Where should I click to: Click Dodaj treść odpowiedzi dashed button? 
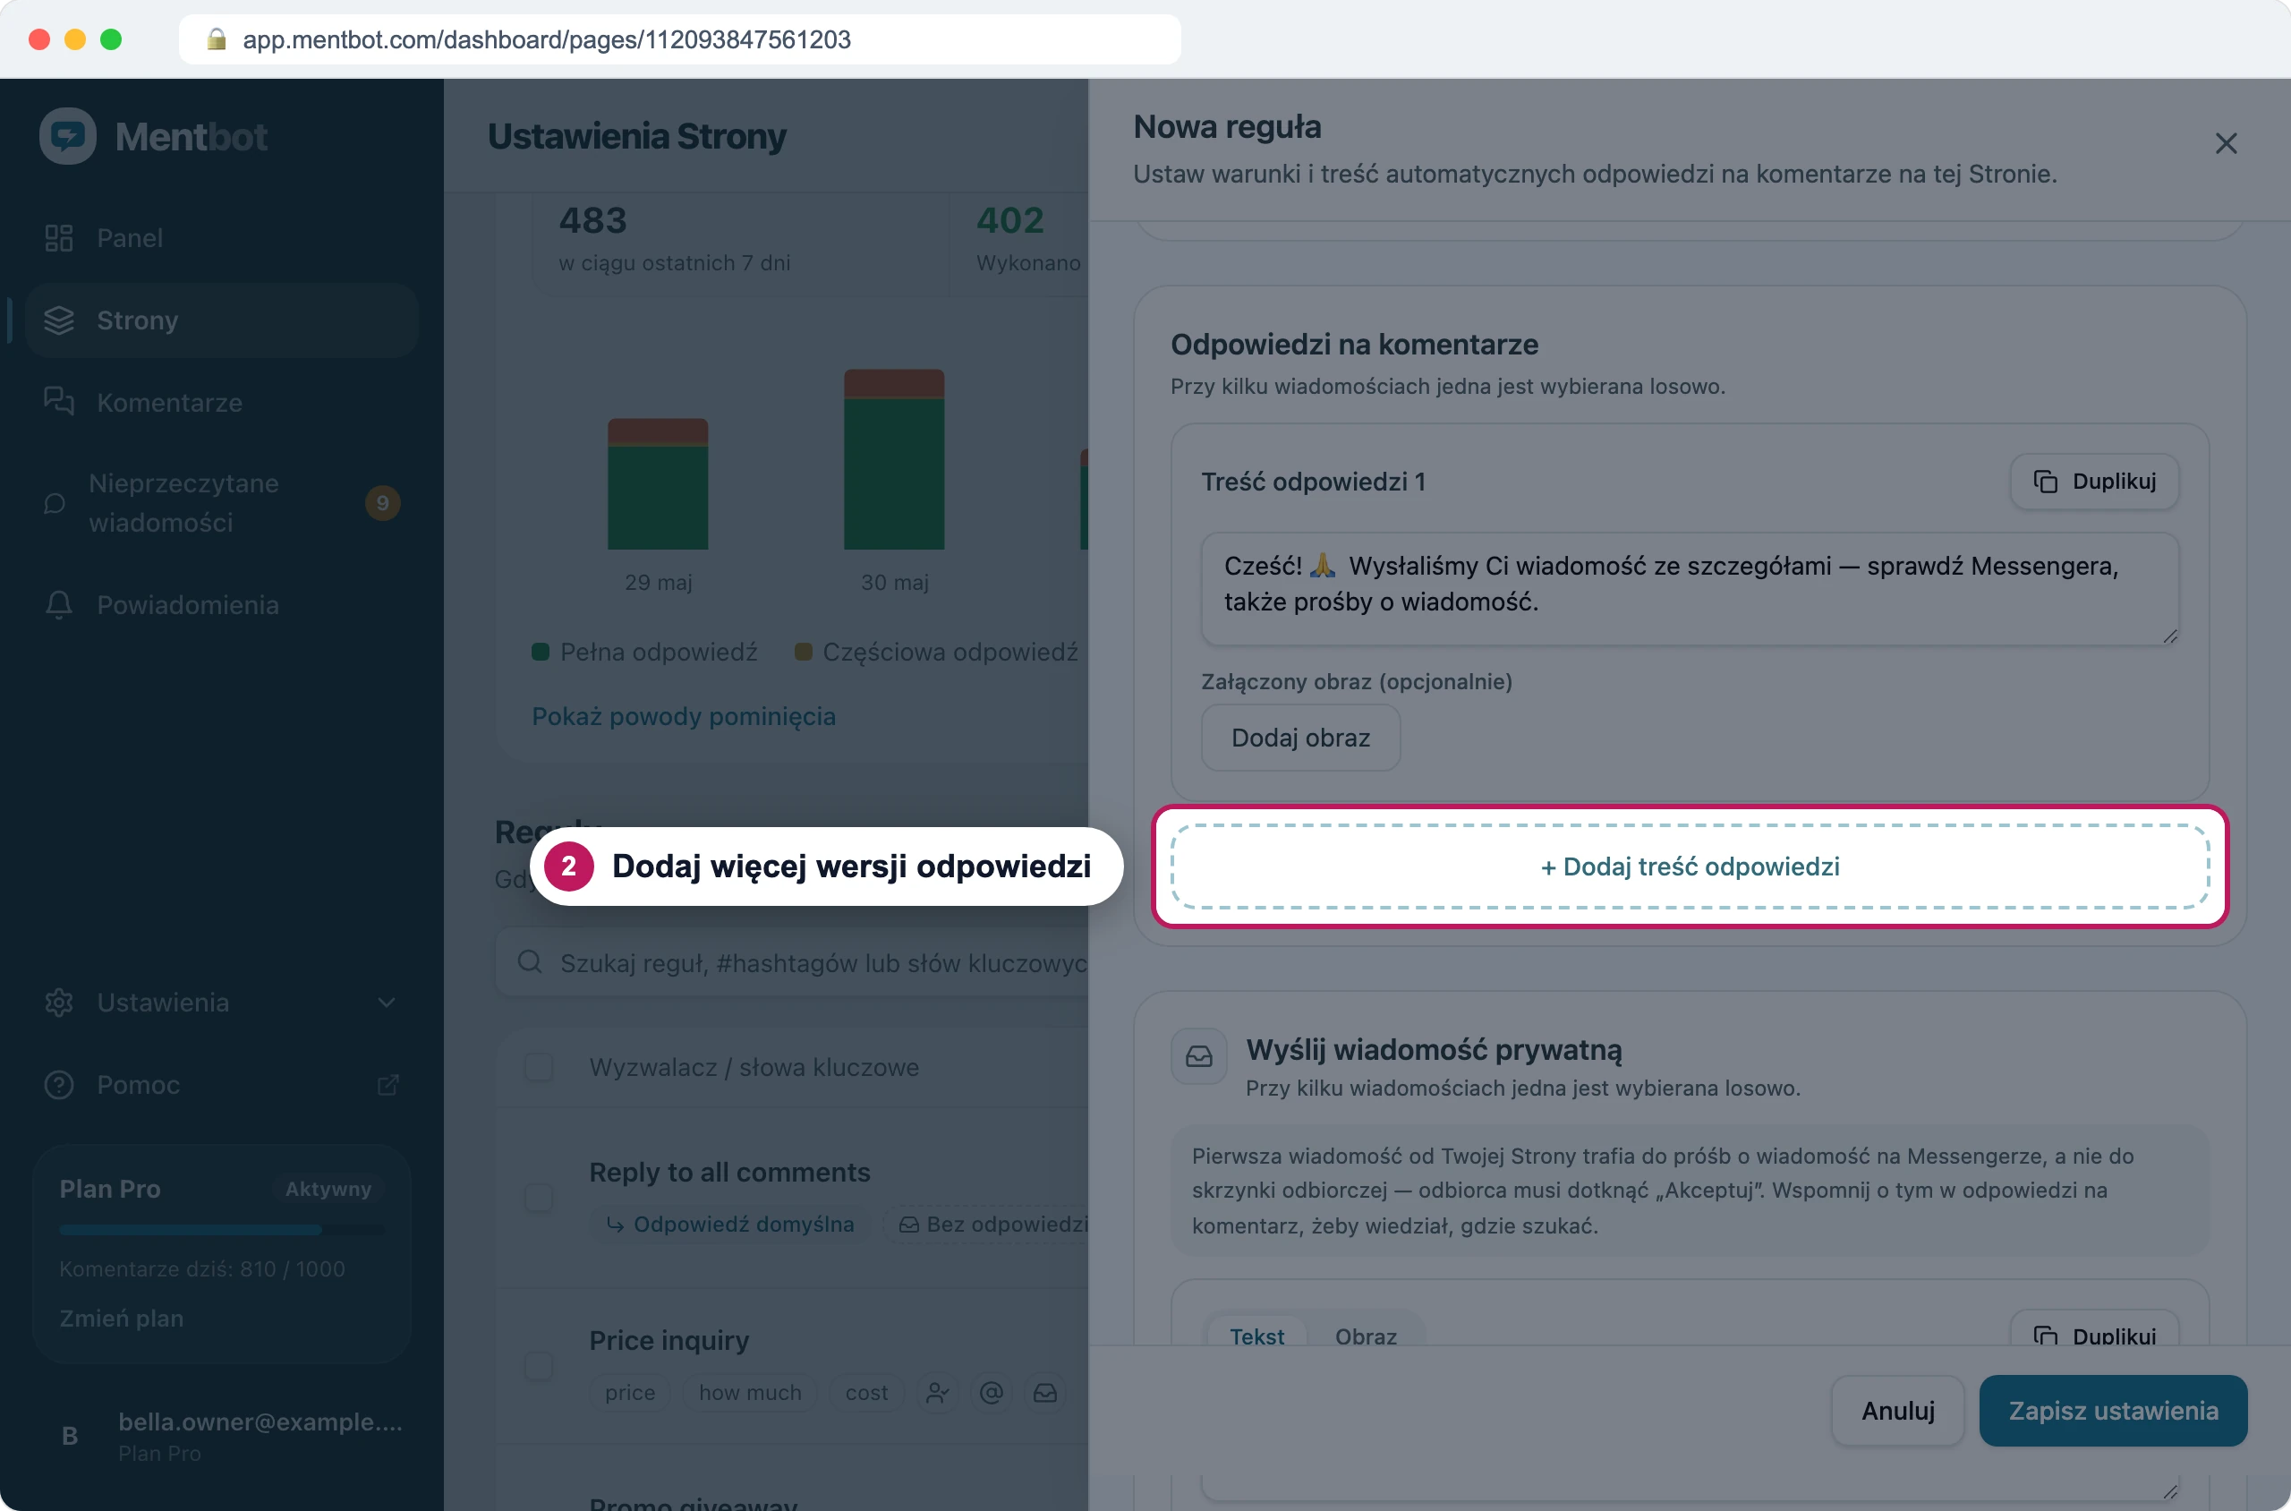[1690, 866]
